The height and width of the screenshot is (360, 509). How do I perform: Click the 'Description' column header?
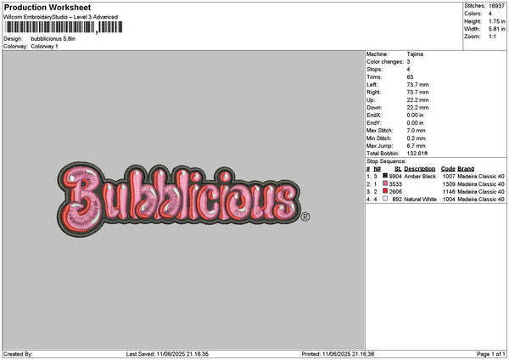[420, 169]
